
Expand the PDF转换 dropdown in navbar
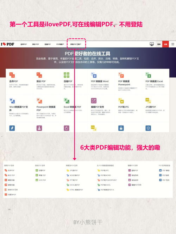(60, 44)
